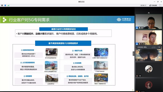This screenshot has height=92, width=163.
Task: Click the 切换视图 switch view button
Action: click(x=153, y=5)
